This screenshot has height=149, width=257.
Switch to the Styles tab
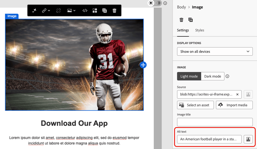click(x=200, y=30)
